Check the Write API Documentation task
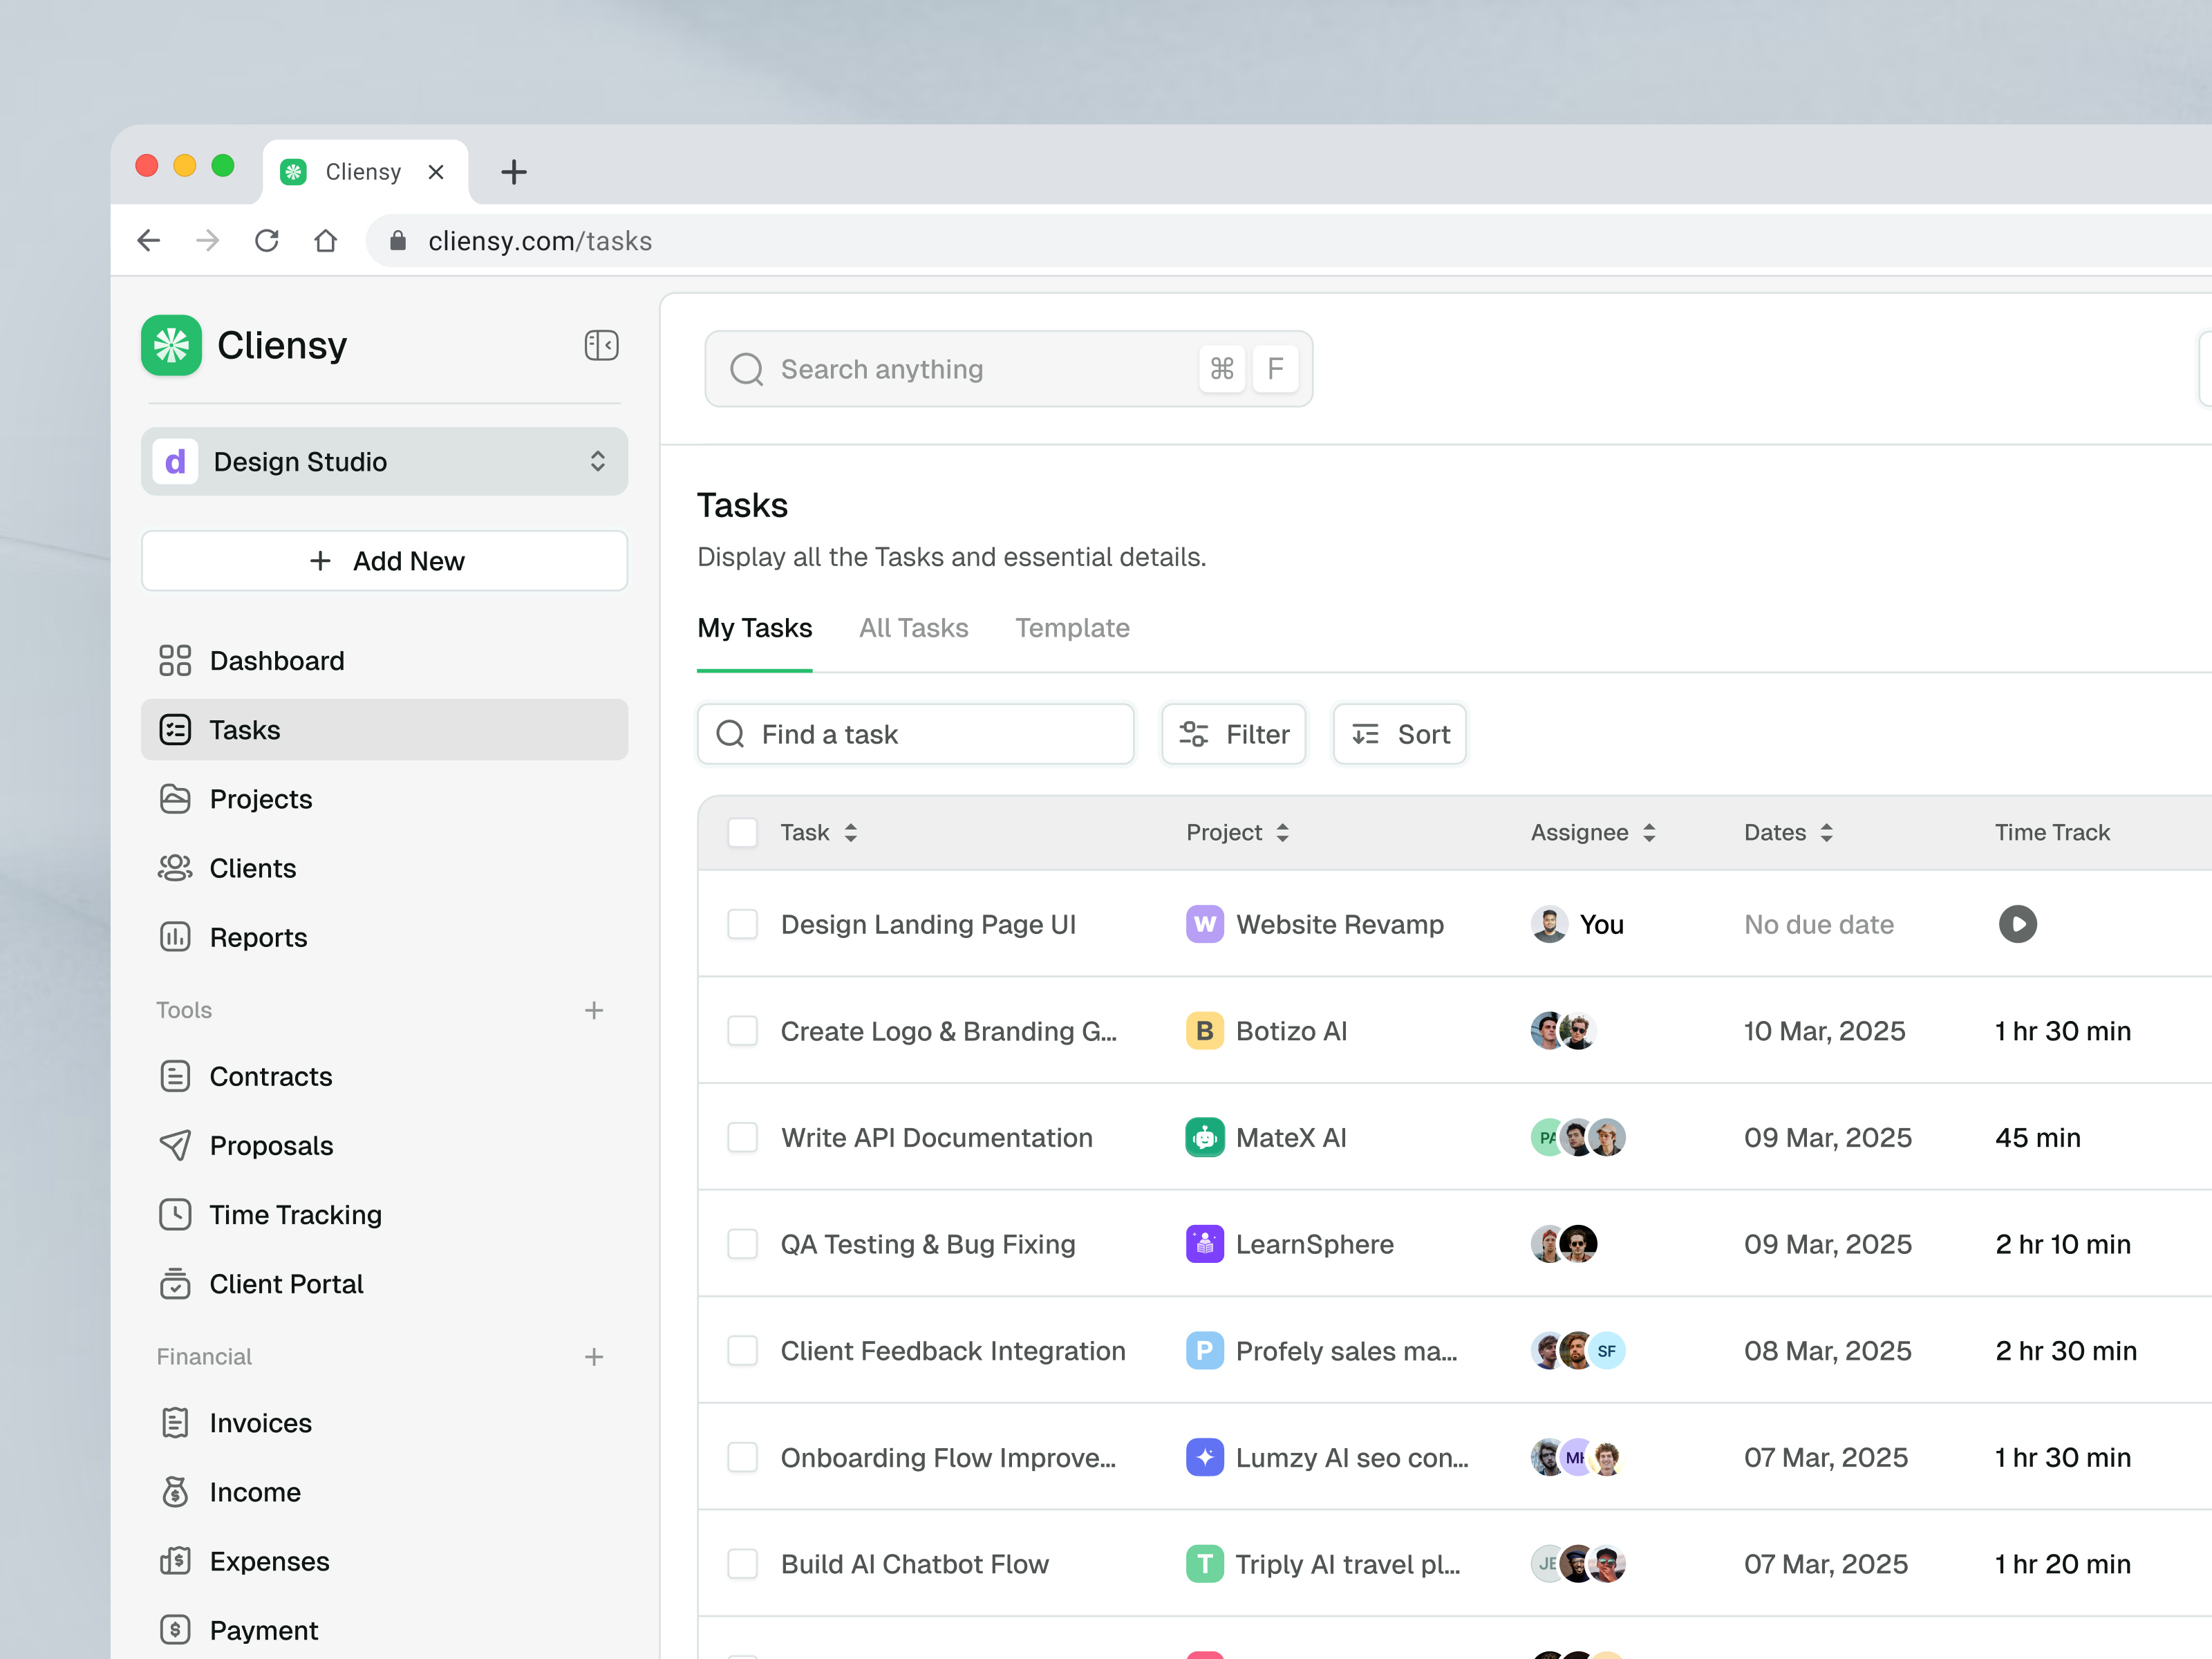 pos(742,1137)
